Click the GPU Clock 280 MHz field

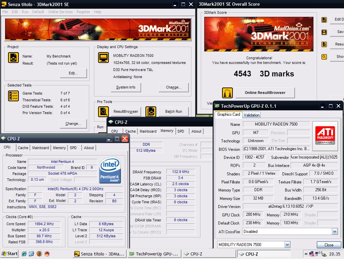tap(253, 214)
